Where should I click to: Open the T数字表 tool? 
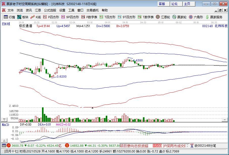point(146,17)
